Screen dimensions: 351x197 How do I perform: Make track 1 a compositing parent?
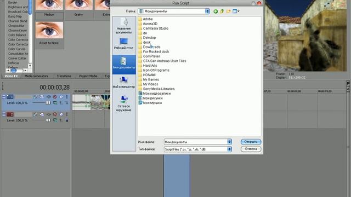click(x=61, y=103)
